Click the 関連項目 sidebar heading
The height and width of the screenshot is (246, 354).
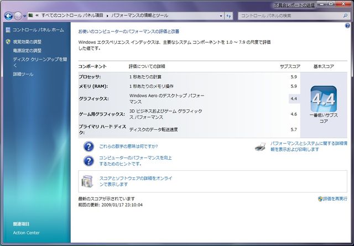tap(21, 224)
